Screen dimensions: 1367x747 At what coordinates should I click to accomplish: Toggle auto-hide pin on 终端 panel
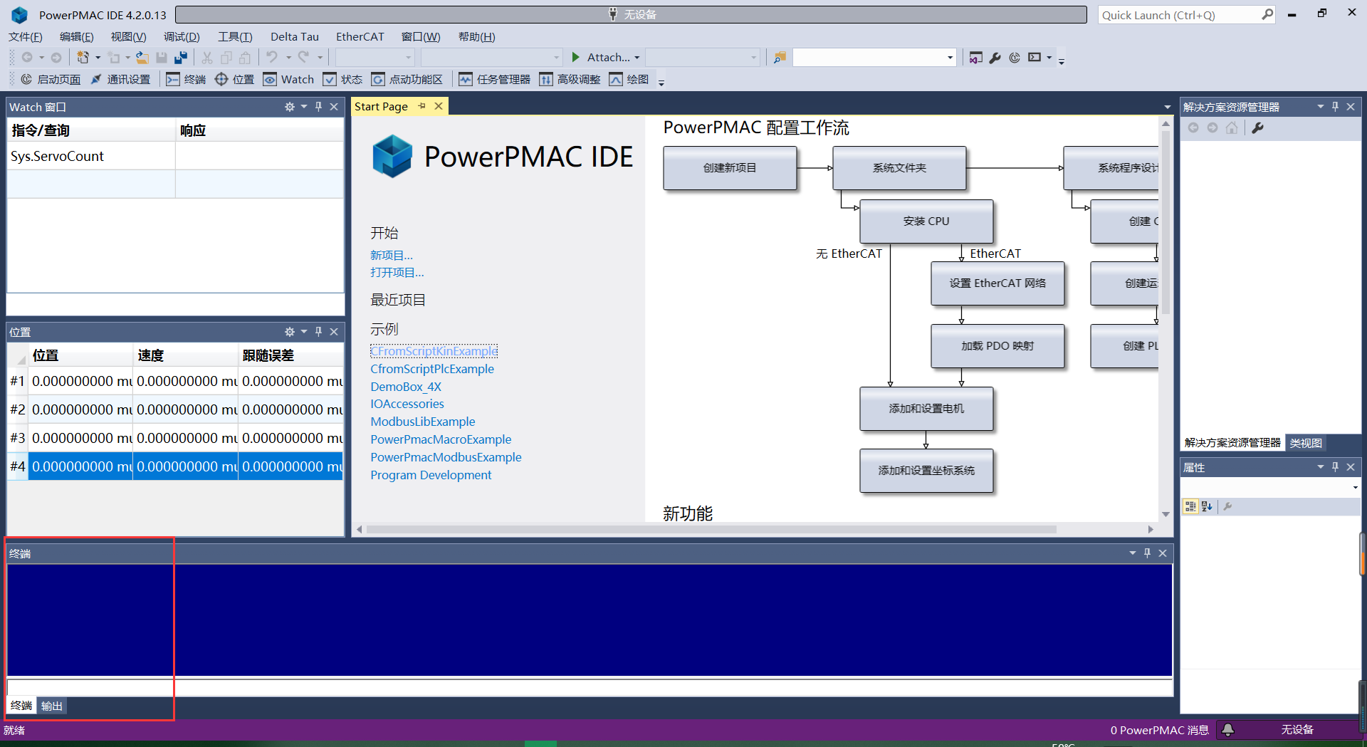pyautogui.click(x=1147, y=553)
